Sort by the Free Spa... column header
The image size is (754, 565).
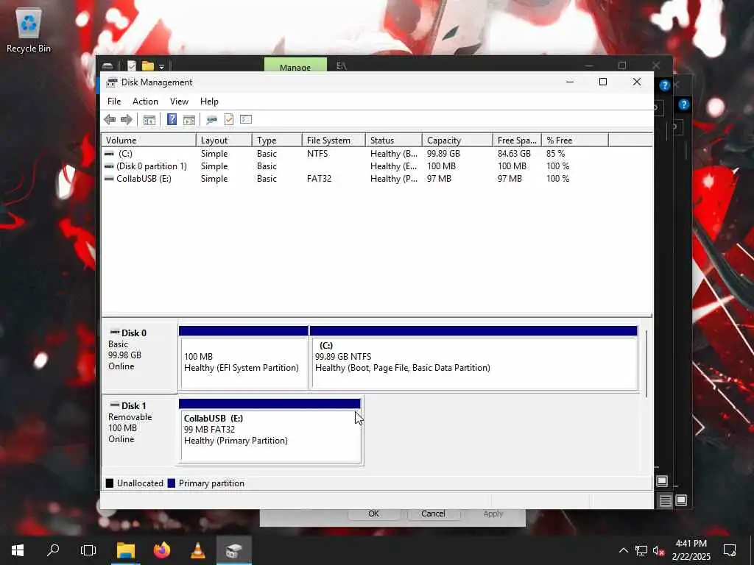pos(518,141)
